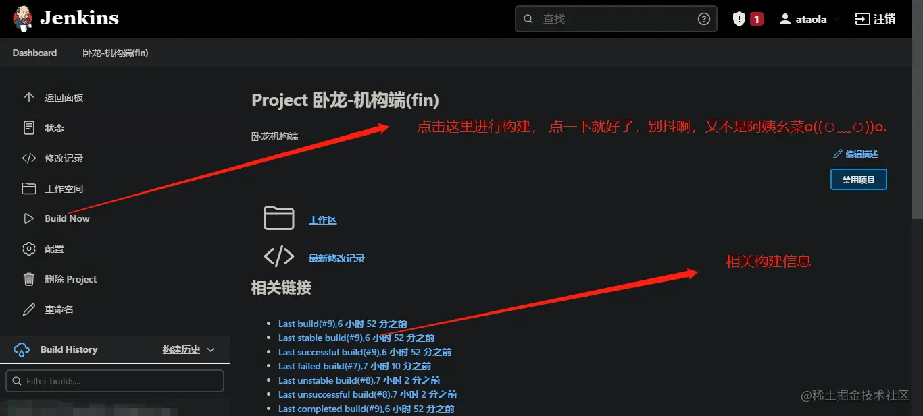
Task: Open 配置 configuration page
Action: click(55, 249)
